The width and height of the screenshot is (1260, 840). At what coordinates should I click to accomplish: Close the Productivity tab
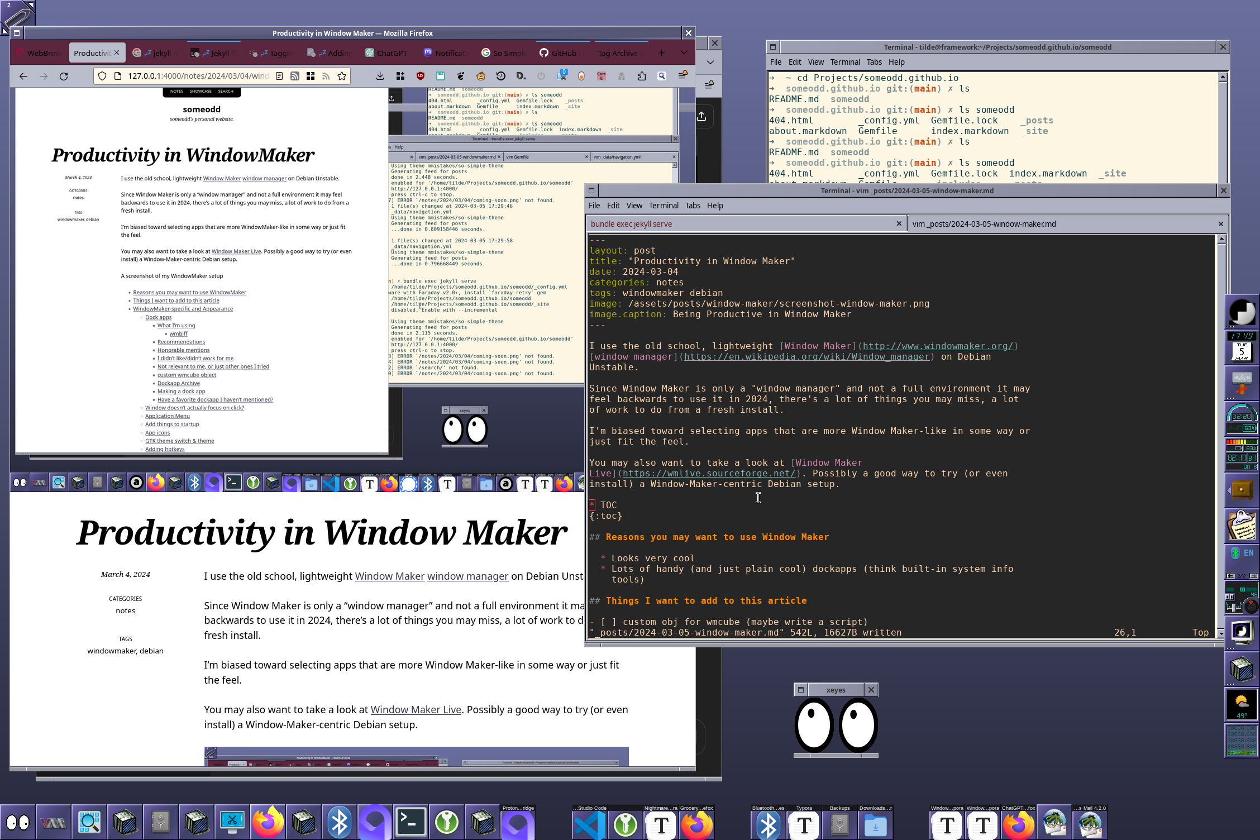tap(117, 52)
